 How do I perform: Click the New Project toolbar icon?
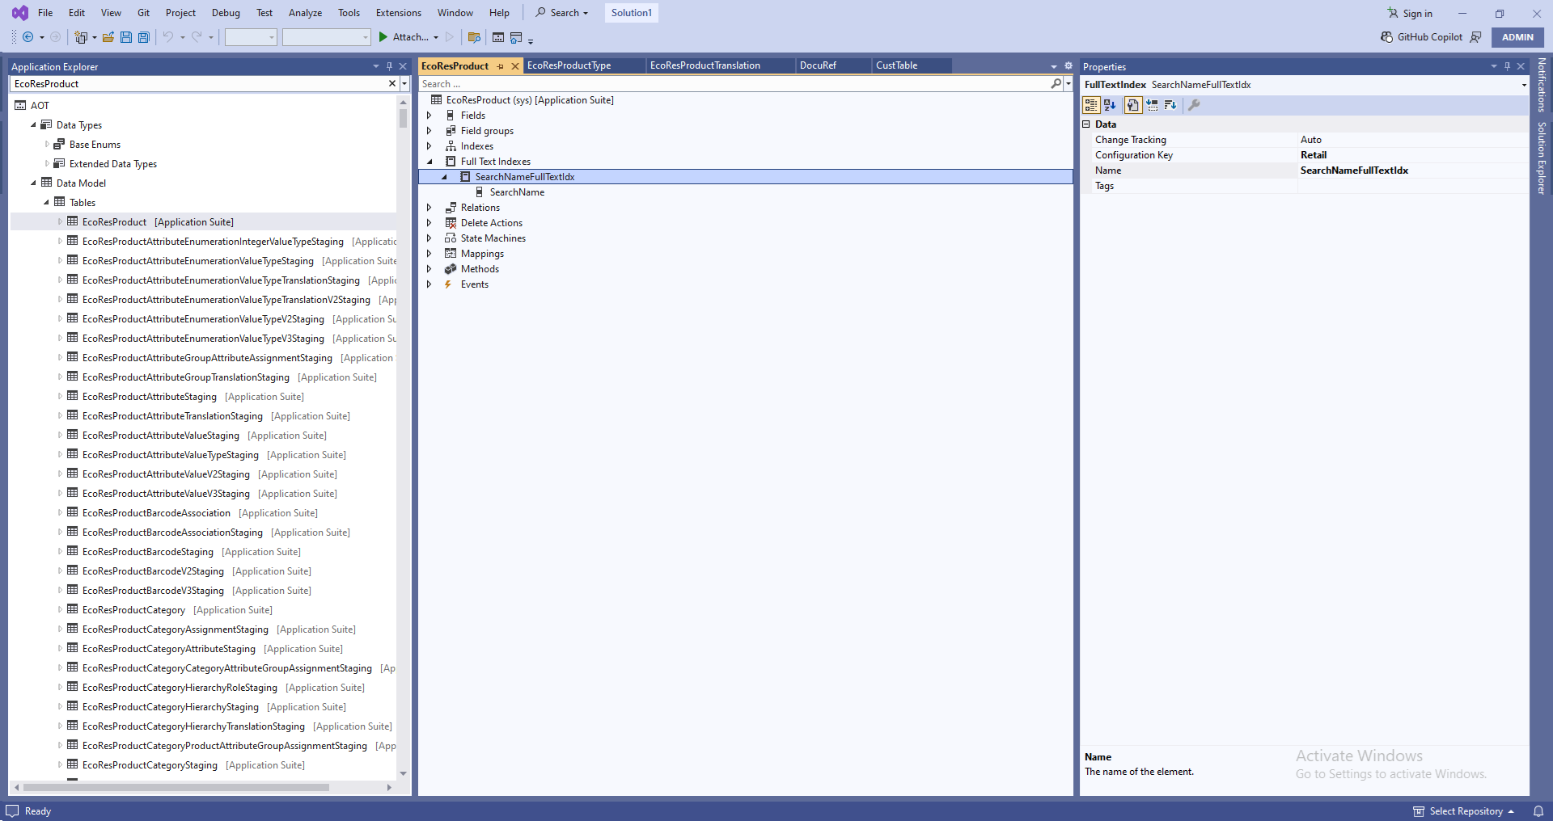81,37
